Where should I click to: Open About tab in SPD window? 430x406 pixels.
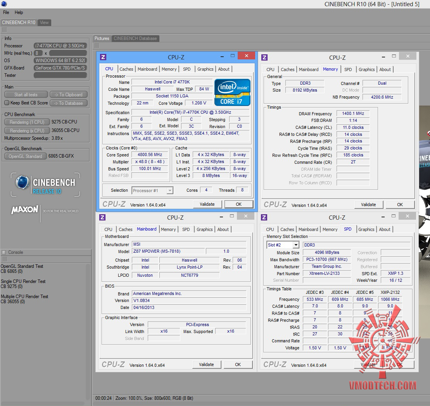click(x=385, y=229)
